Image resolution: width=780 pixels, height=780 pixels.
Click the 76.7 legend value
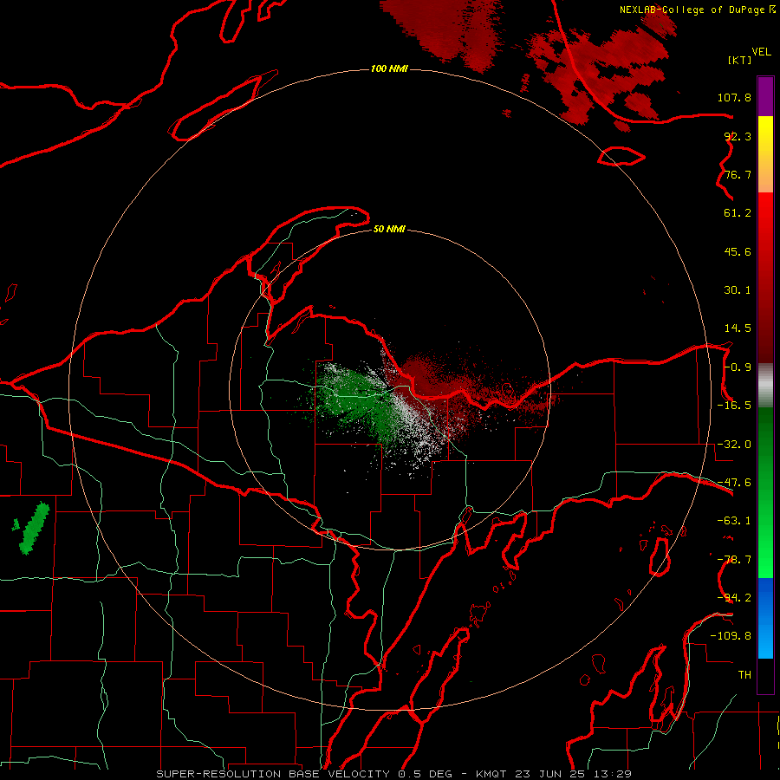point(738,174)
